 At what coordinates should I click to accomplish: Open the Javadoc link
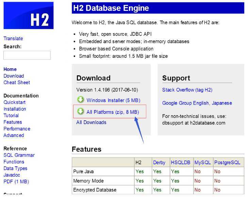point(12,175)
